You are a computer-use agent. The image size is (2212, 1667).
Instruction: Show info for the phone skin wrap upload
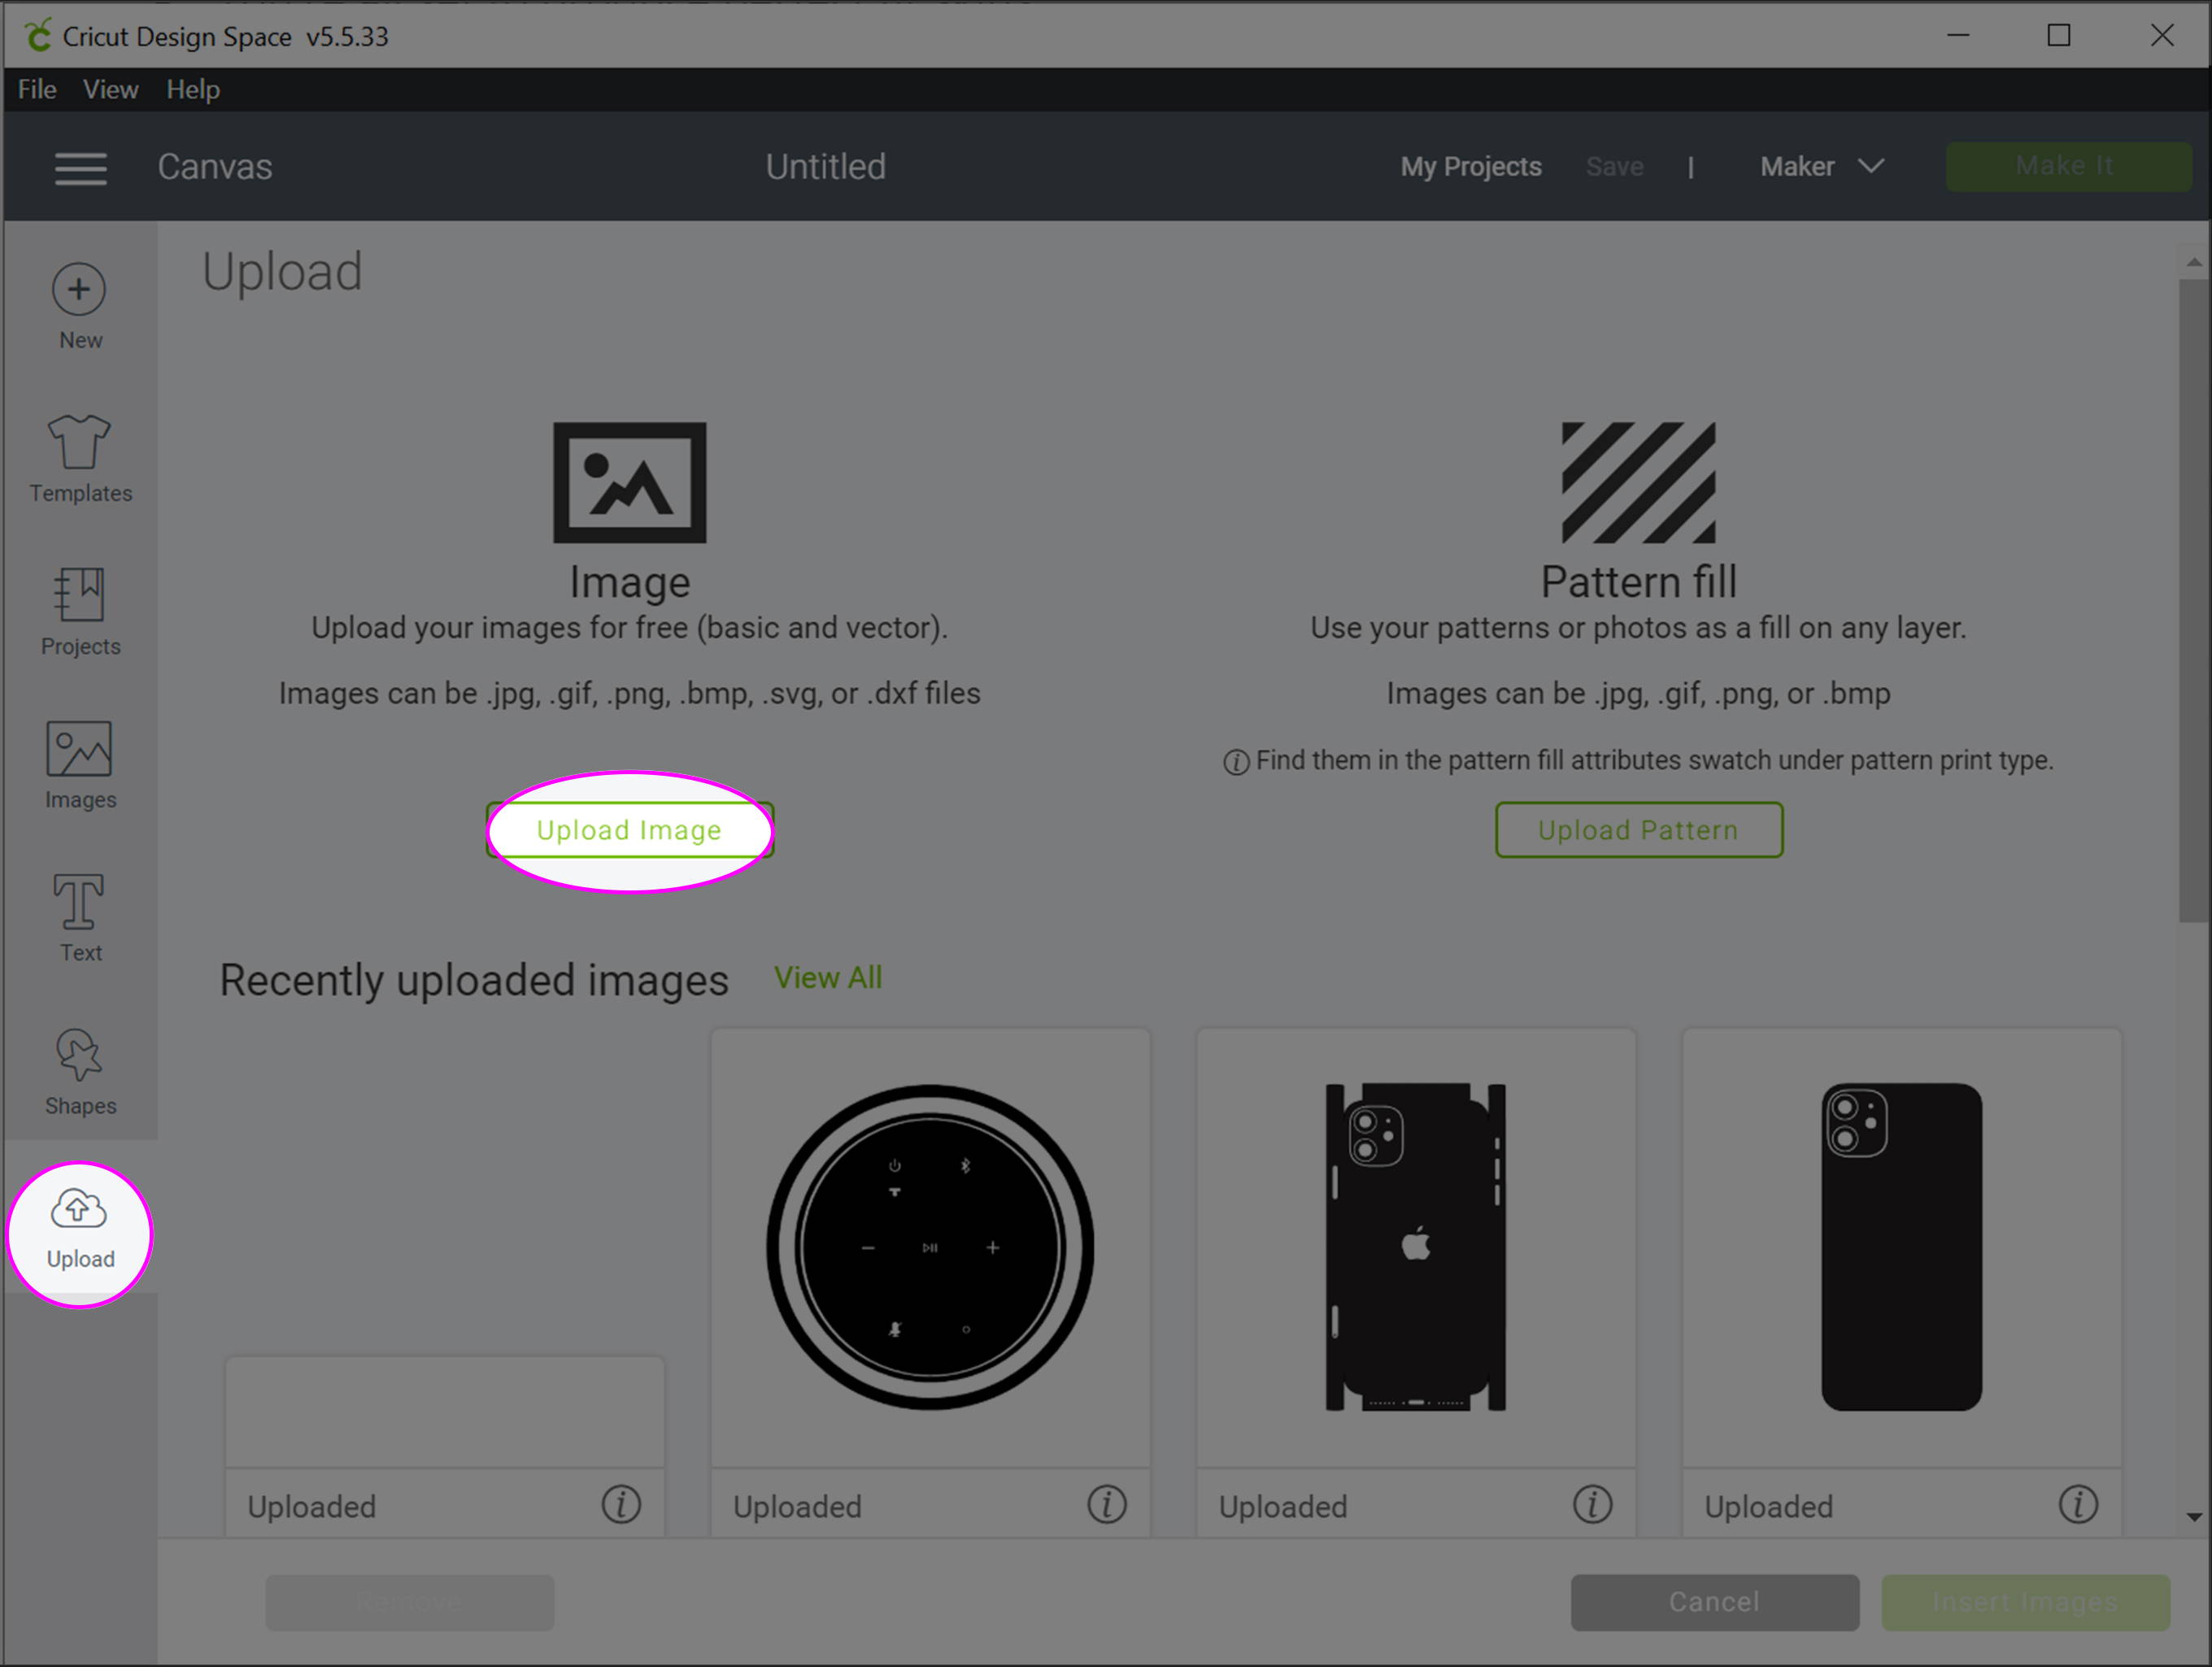pos(1592,1505)
